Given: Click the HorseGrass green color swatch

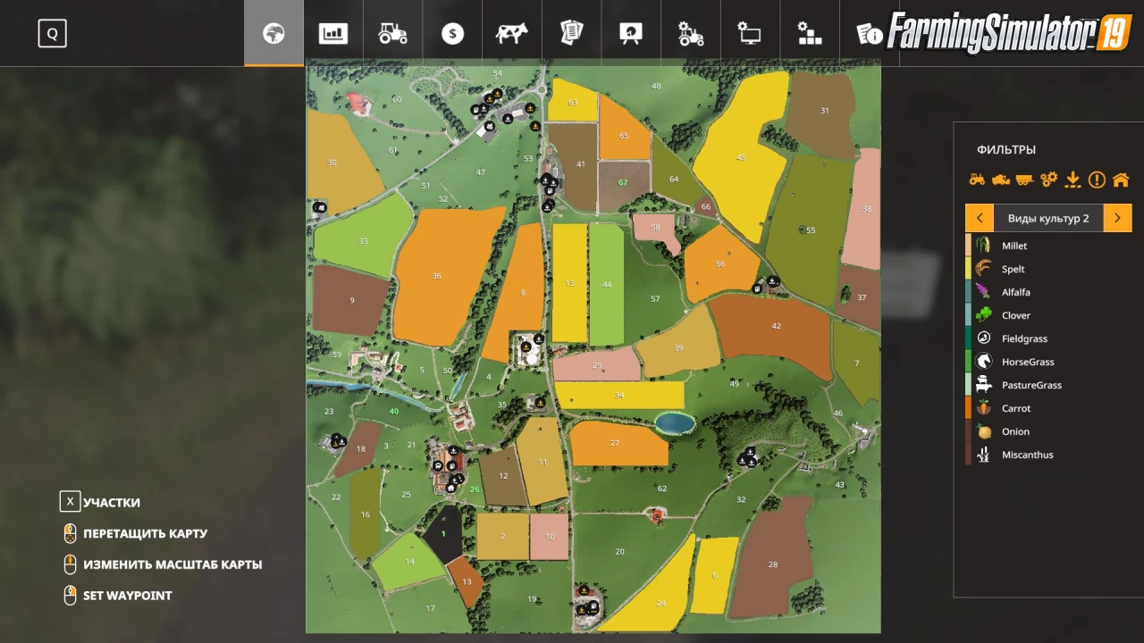Looking at the screenshot, I should point(968,362).
